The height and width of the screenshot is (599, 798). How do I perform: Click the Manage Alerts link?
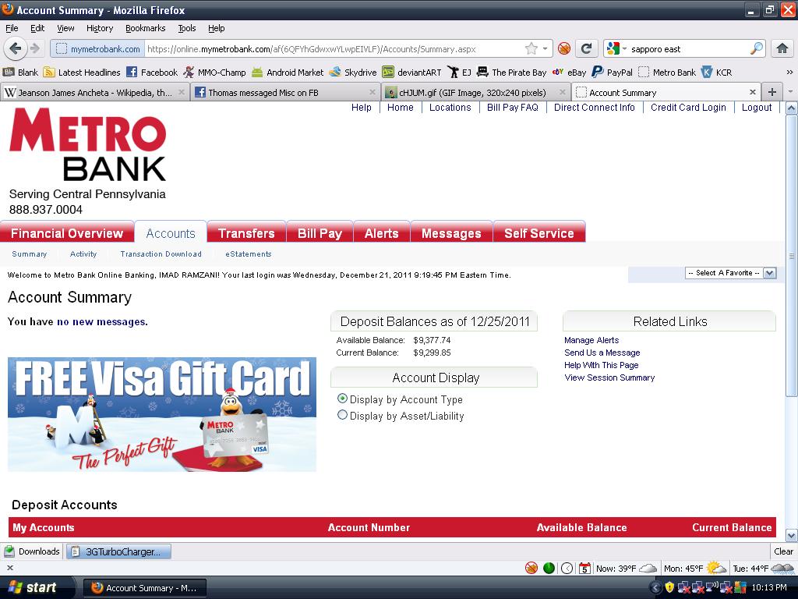coord(591,340)
